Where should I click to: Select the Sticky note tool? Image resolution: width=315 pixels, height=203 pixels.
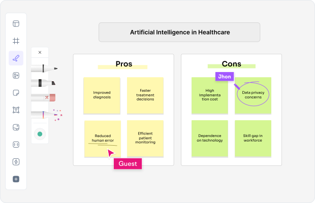coord(16,92)
